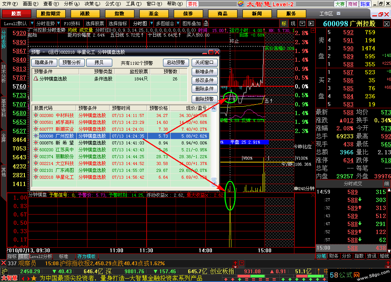The height and width of the screenshot is (282, 391).
Task: Click the alert list scrollbar up arrow
Action: [214, 109]
